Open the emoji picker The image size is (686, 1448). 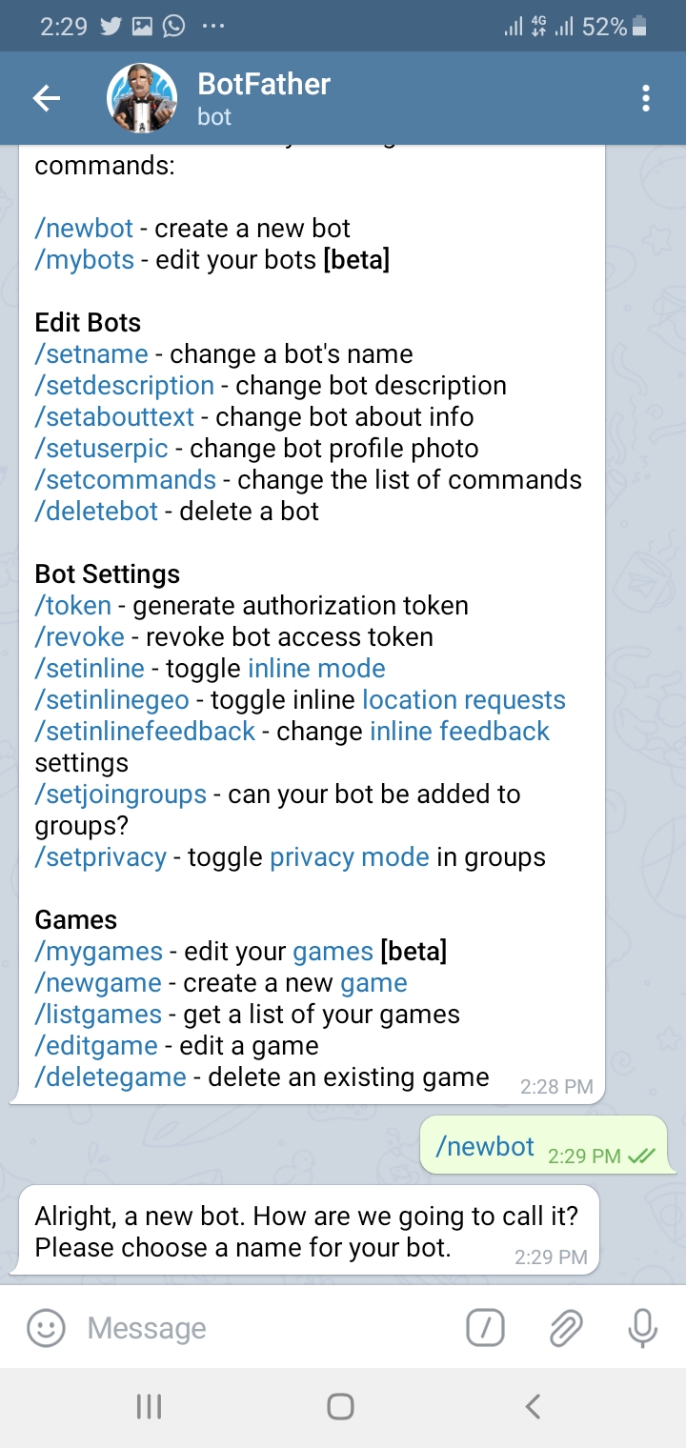pyautogui.click(x=46, y=1327)
